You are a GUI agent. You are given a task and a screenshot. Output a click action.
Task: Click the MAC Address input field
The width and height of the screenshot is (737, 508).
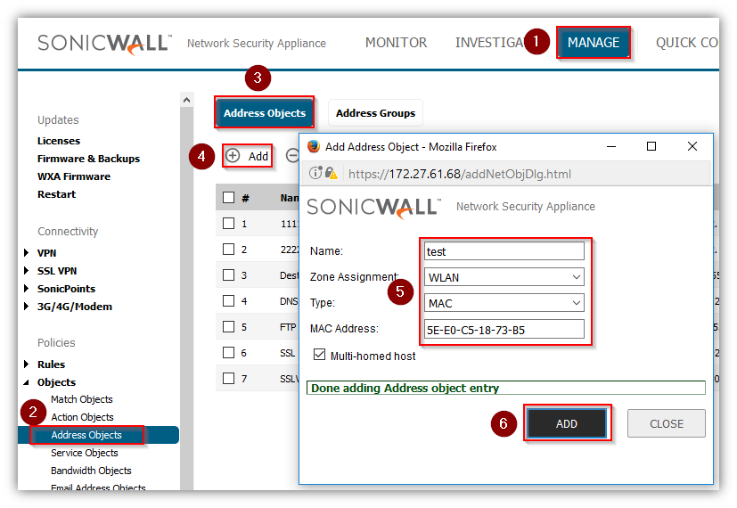(x=504, y=330)
